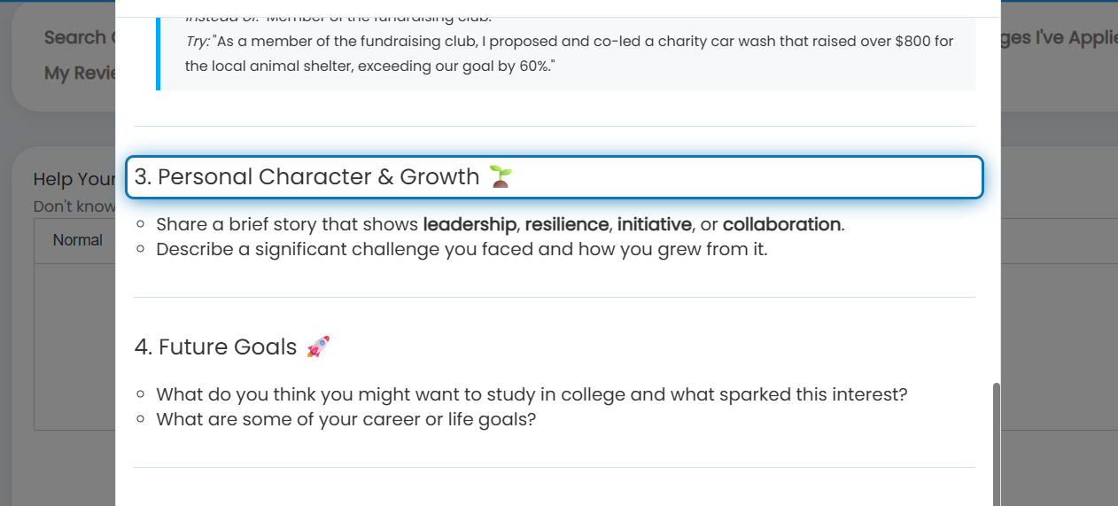Click the 'career or life goals' bullet line
This screenshot has width=1118, height=506.
pyautogui.click(x=346, y=419)
